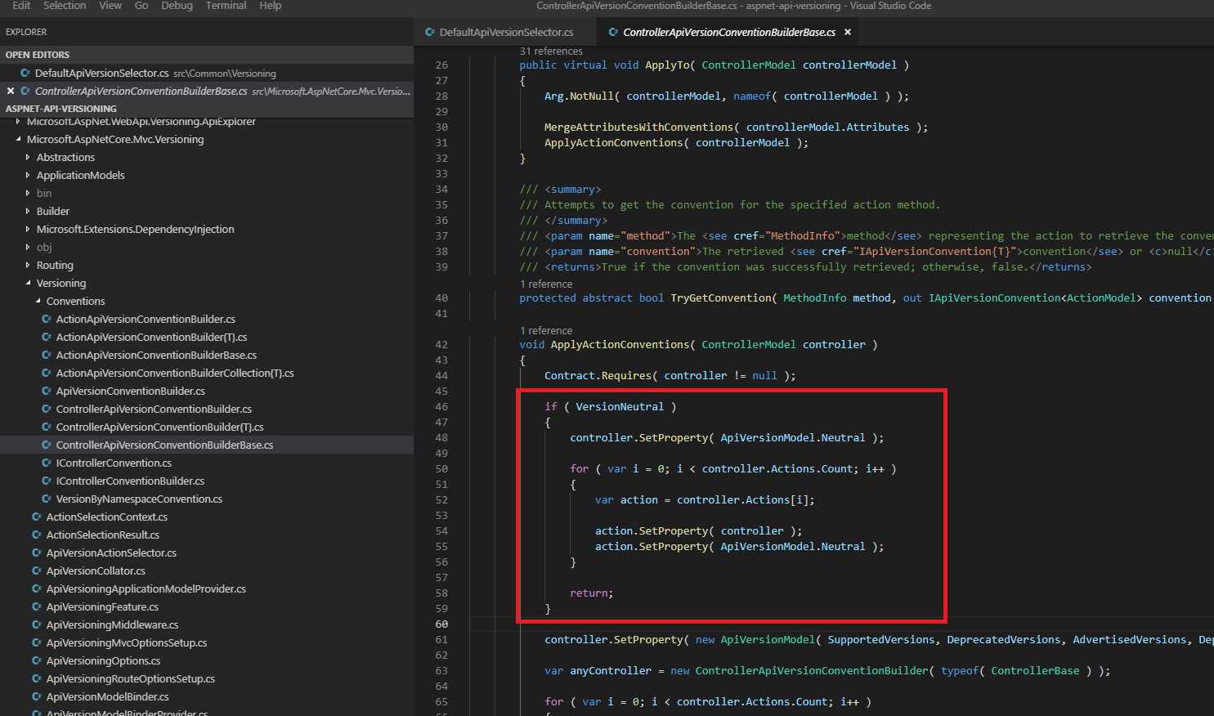The image size is (1214, 716).
Task: Expand the Abstractions folder arrow
Action: (x=28, y=157)
